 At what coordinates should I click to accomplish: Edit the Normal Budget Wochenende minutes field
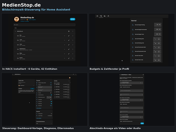click(x=158, y=29)
